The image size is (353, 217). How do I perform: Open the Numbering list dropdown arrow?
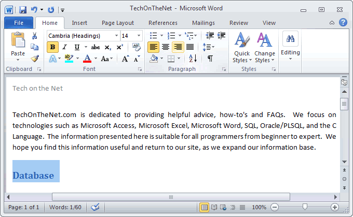180,36
